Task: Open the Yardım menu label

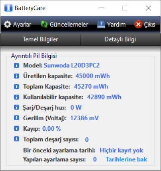Action: [x=116, y=25]
